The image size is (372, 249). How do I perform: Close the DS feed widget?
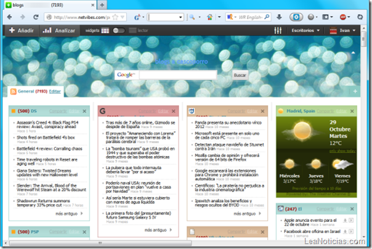coord(86,111)
